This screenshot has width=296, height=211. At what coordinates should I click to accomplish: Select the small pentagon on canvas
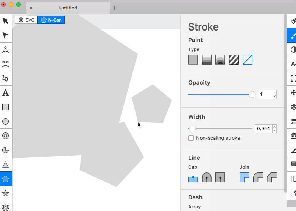pos(152,105)
